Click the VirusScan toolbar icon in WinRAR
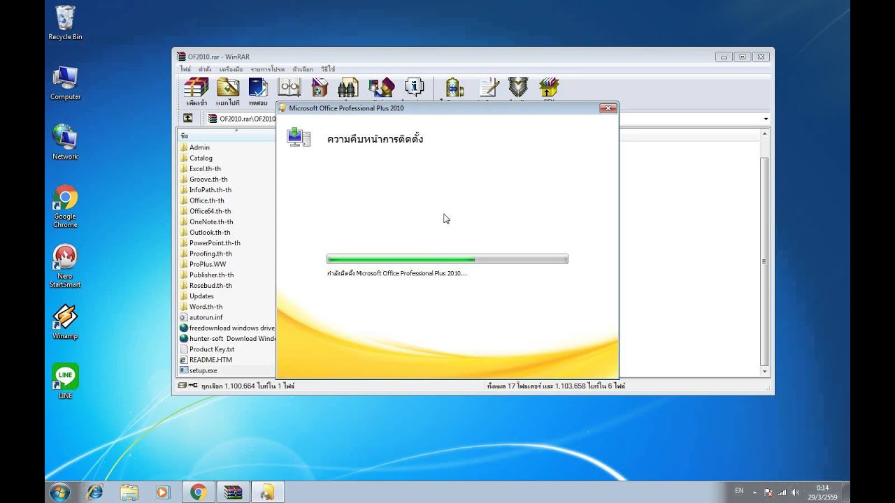 coord(454,87)
